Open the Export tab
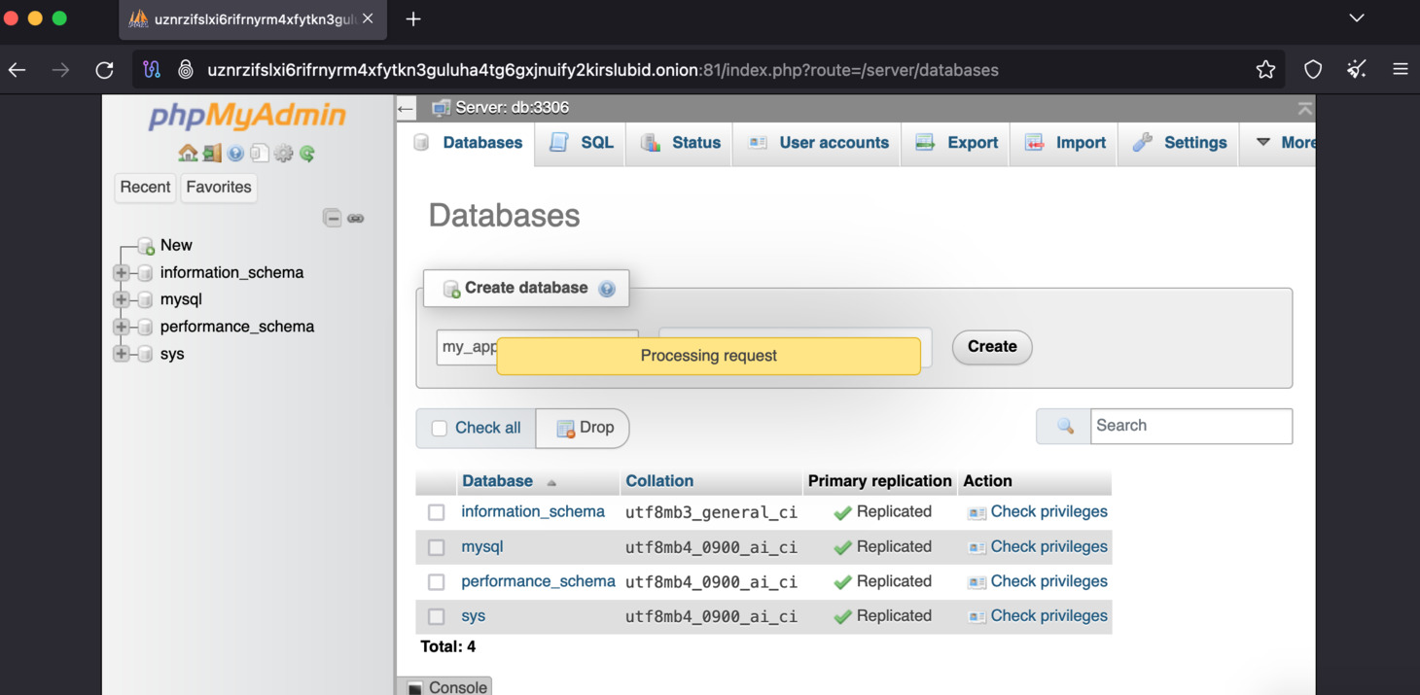This screenshot has height=695, width=1420. pos(957,143)
